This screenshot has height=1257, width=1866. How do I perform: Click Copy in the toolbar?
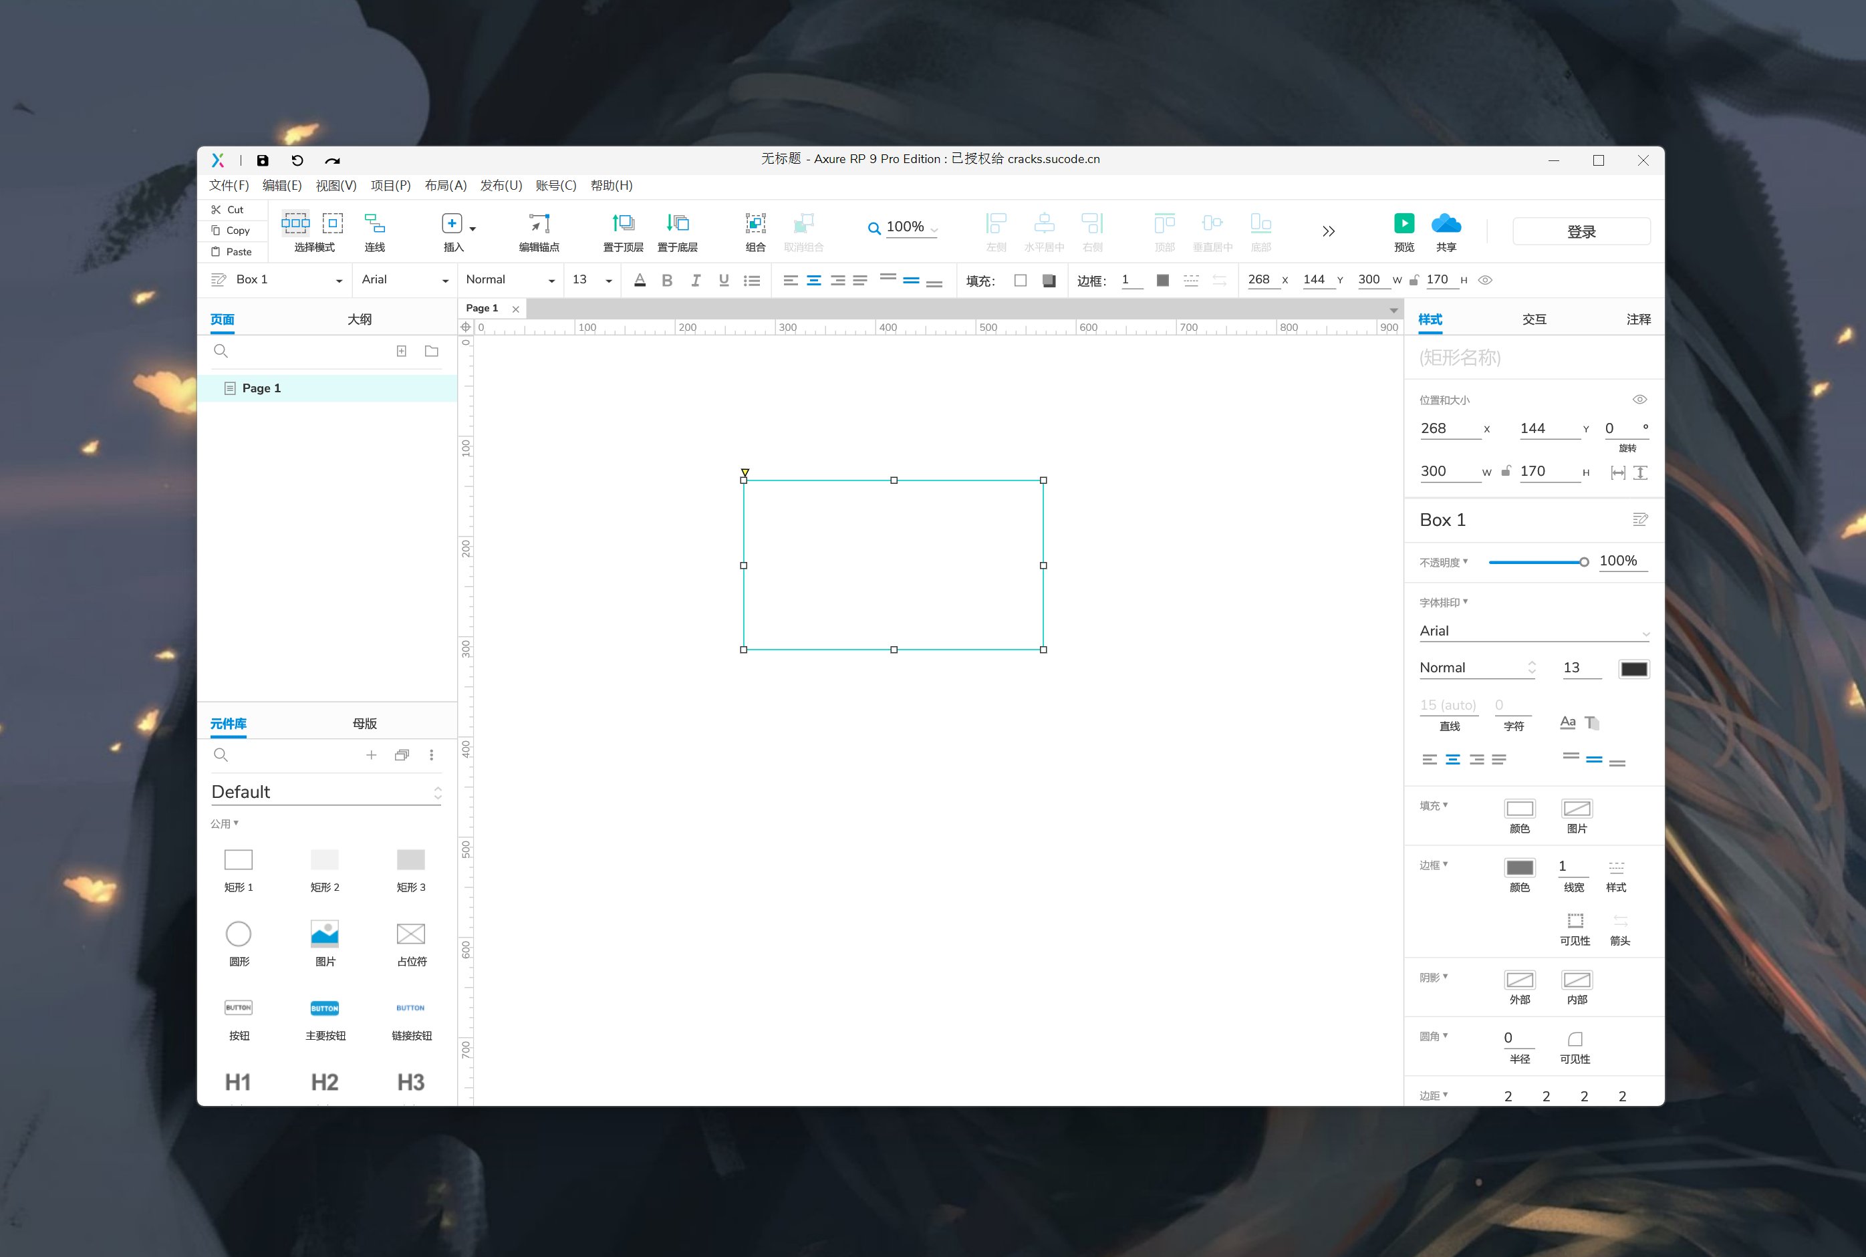pos(230,230)
